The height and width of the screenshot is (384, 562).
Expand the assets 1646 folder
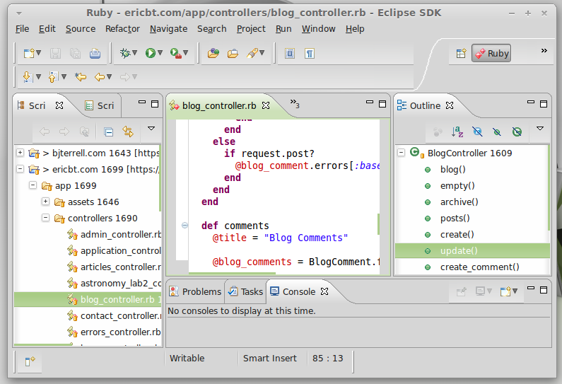pyautogui.click(x=46, y=202)
